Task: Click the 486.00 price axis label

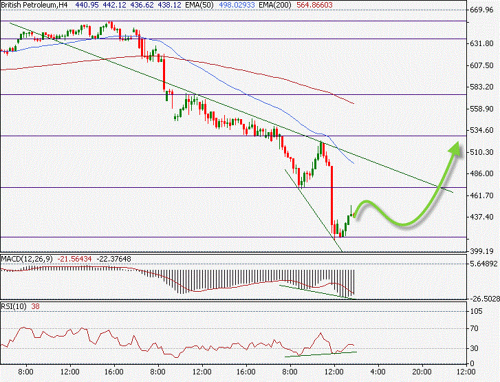Action: coord(481,173)
